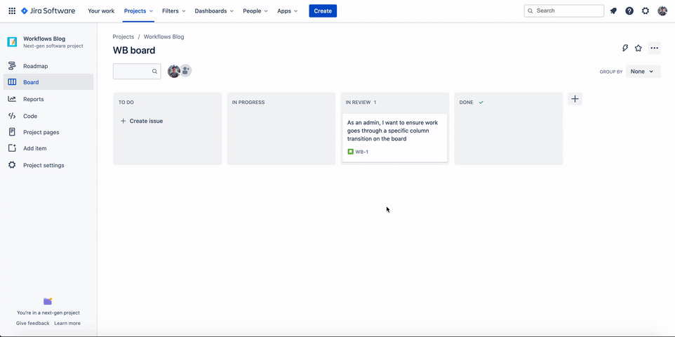Open the user profile avatar at top right
The width and height of the screenshot is (675, 337).
click(x=662, y=11)
